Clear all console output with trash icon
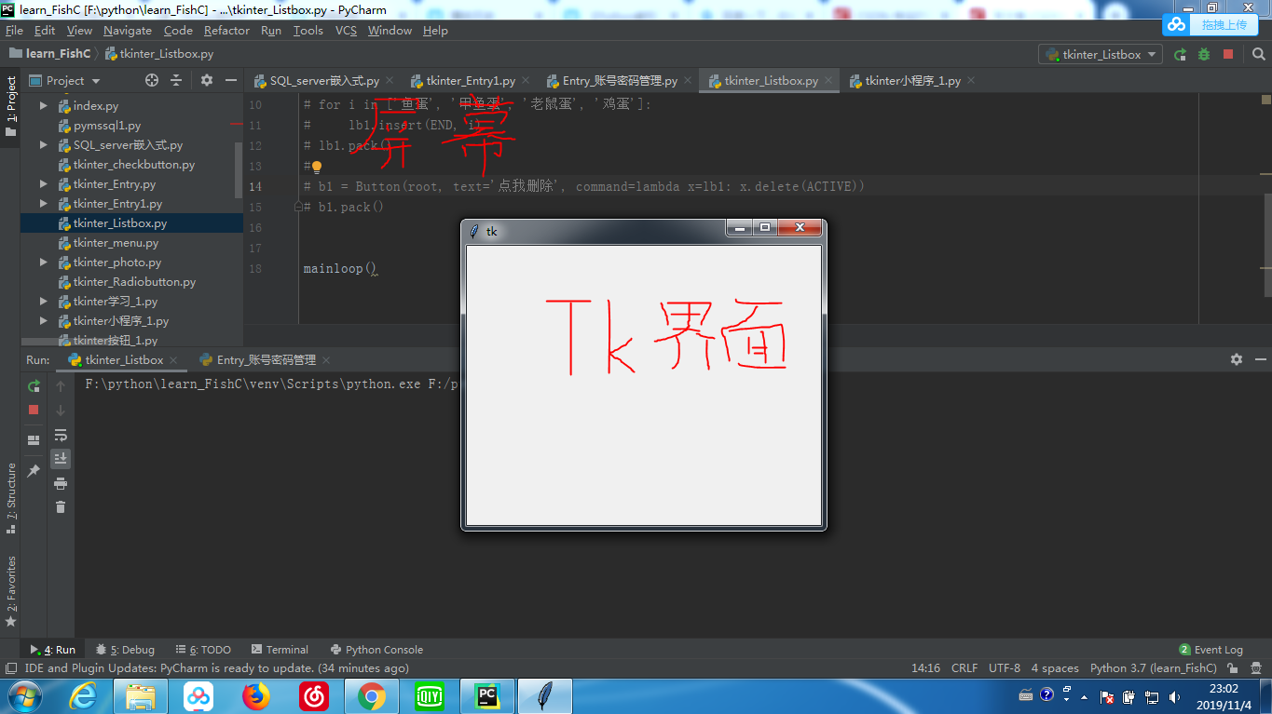The width and height of the screenshot is (1272, 714). click(61, 507)
